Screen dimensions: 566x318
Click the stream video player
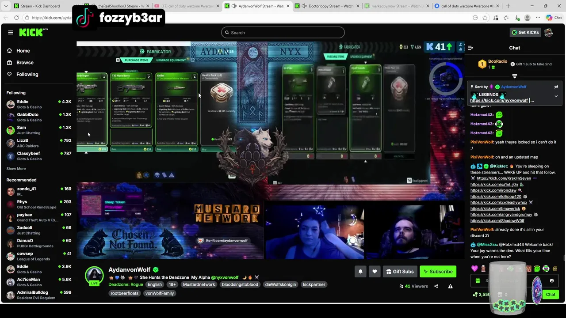click(270, 150)
